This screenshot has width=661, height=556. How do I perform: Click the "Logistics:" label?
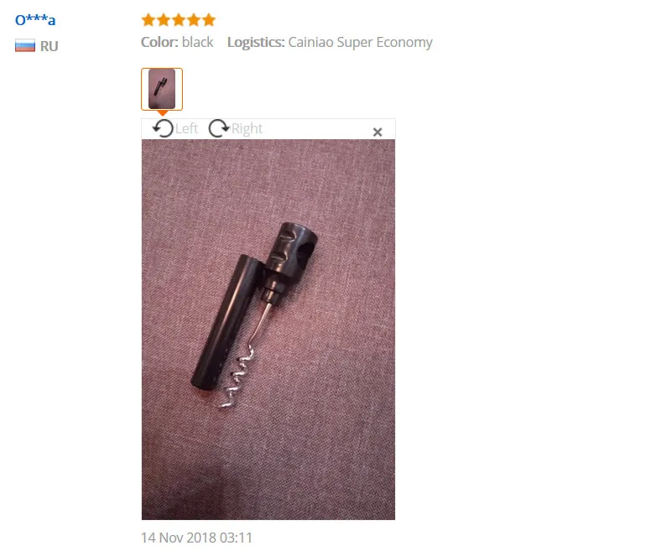(x=257, y=42)
